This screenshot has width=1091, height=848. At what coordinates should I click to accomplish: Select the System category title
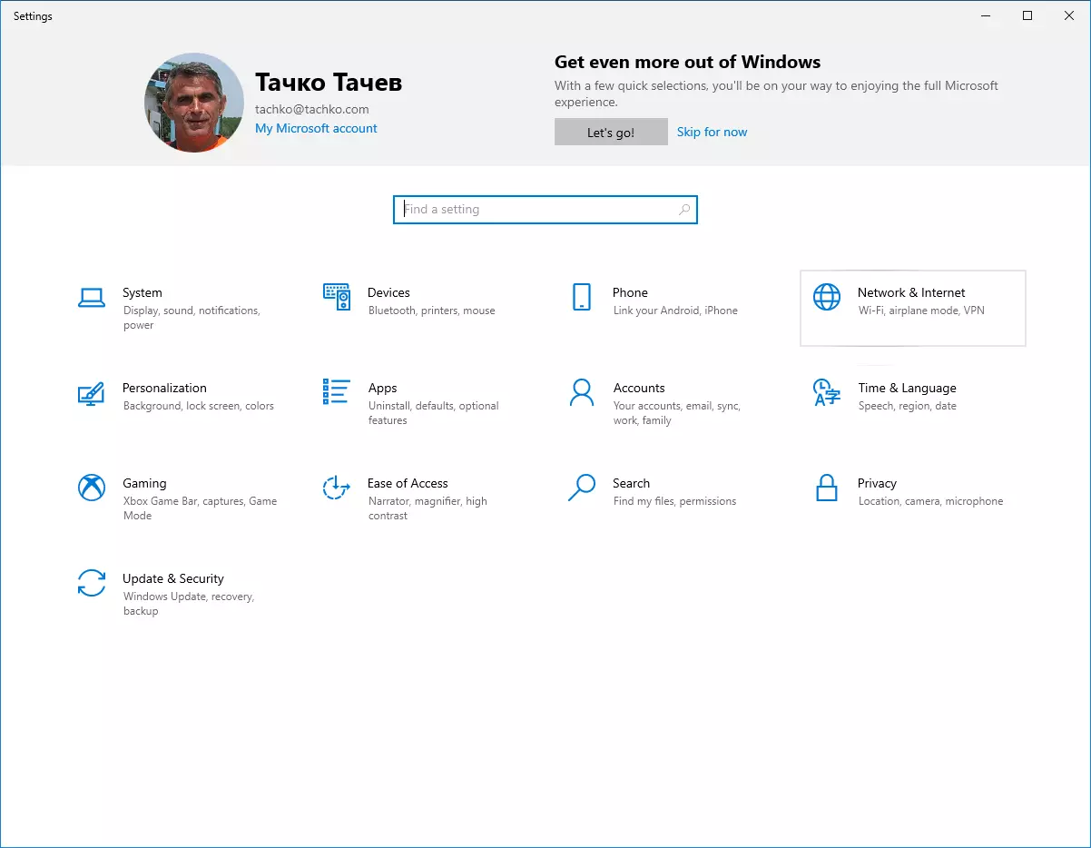click(143, 292)
